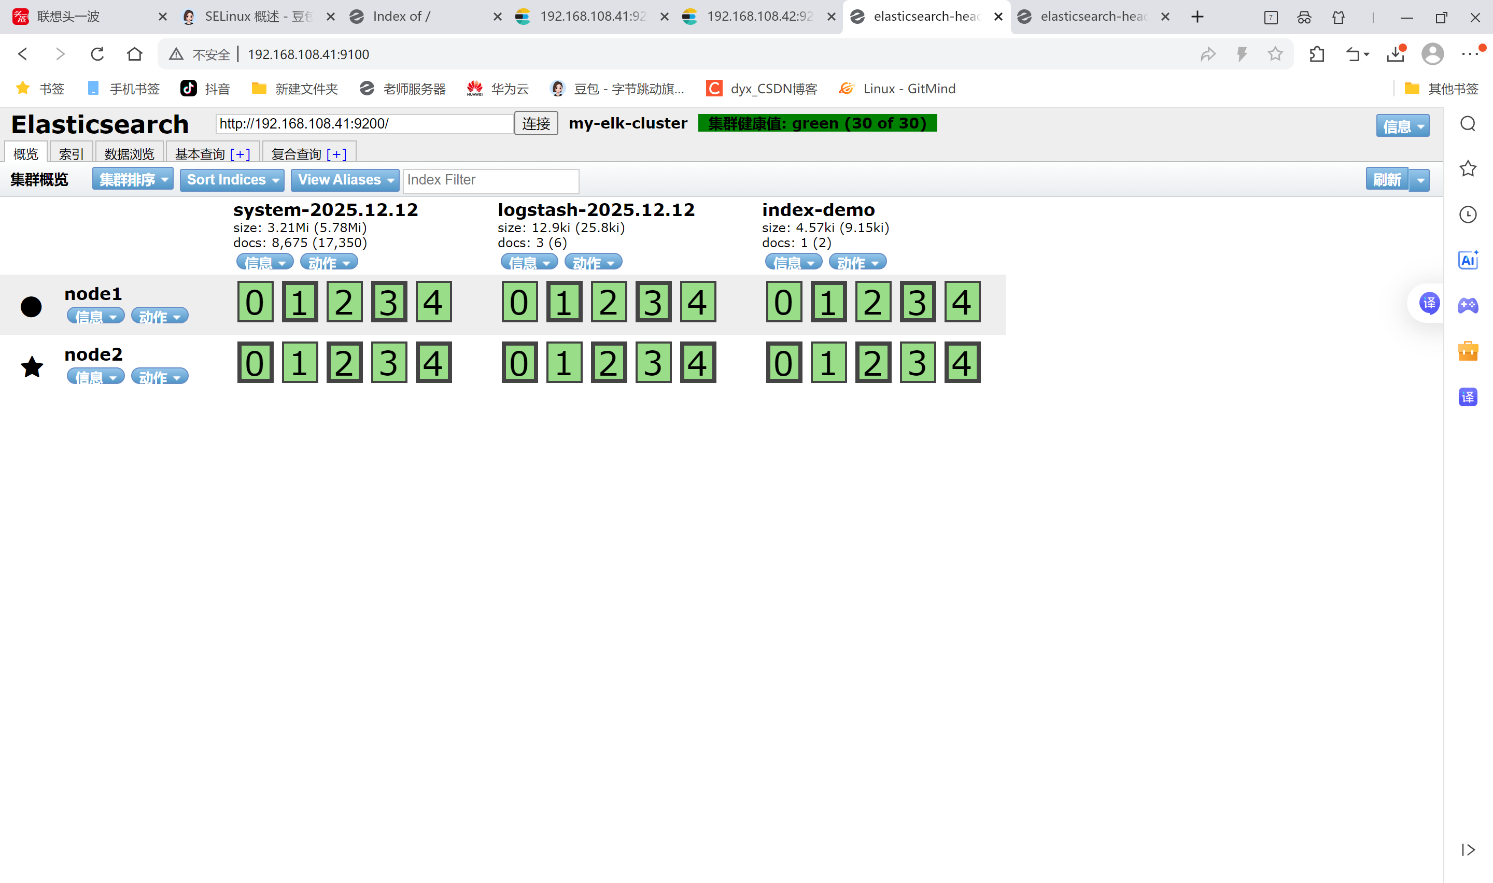1493x883 pixels.
Task: Select shard 4 of index-demo on node2
Action: point(962,363)
